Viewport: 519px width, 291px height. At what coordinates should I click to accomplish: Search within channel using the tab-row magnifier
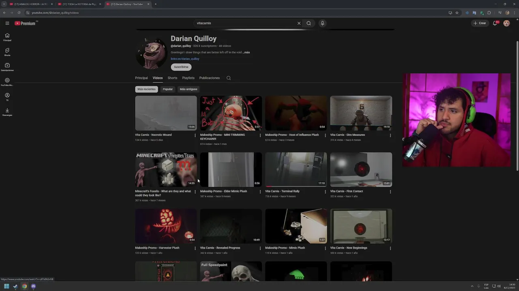[229, 78]
